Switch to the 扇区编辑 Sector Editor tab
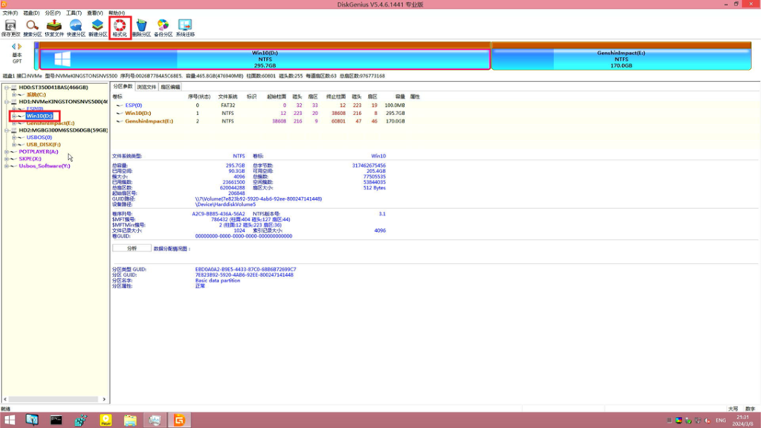761x428 pixels. coord(170,87)
